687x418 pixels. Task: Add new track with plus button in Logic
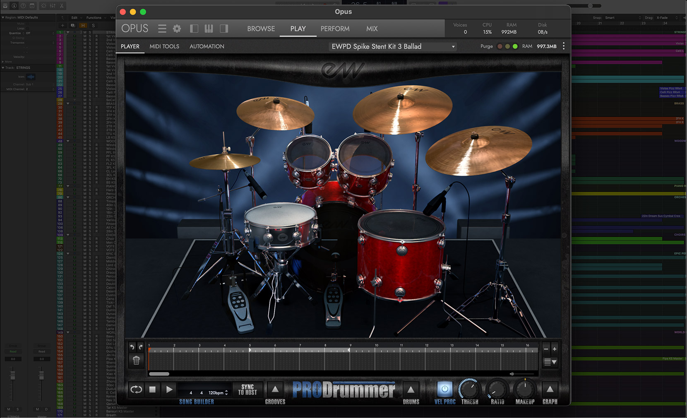pyautogui.click(x=62, y=25)
